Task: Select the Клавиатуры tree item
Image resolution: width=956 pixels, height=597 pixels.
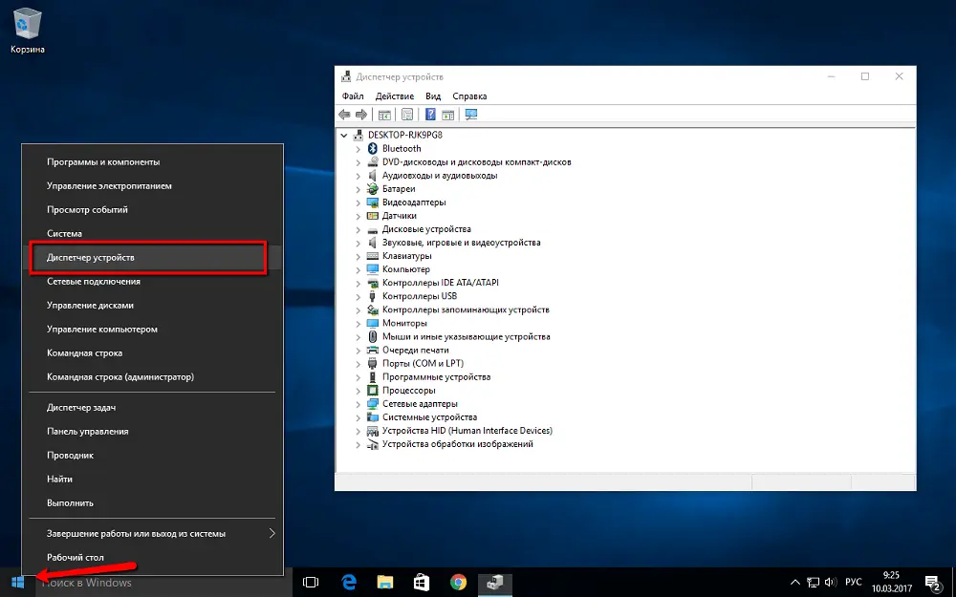Action: coord(406,256)
